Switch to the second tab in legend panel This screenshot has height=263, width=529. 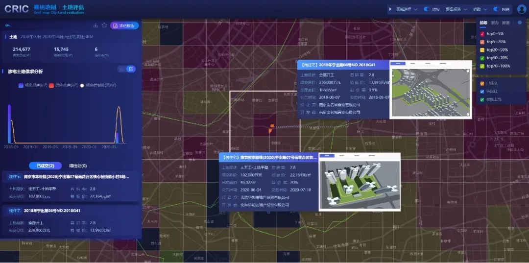pyautogui.click(x=495, y=23)
